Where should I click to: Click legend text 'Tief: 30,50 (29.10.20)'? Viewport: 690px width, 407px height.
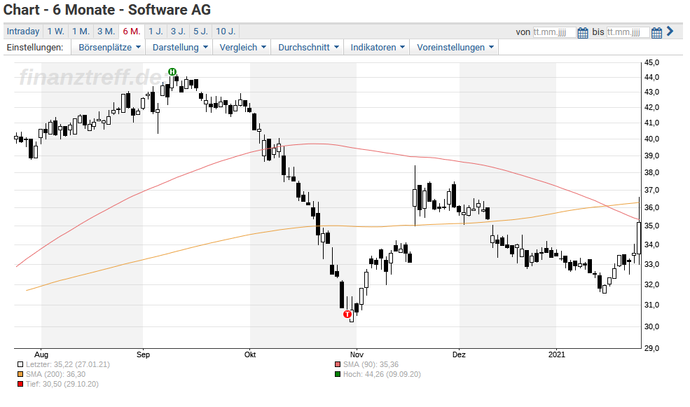click(62, 384)
